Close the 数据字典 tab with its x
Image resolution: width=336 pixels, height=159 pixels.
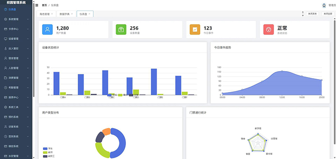coord(72,14)
